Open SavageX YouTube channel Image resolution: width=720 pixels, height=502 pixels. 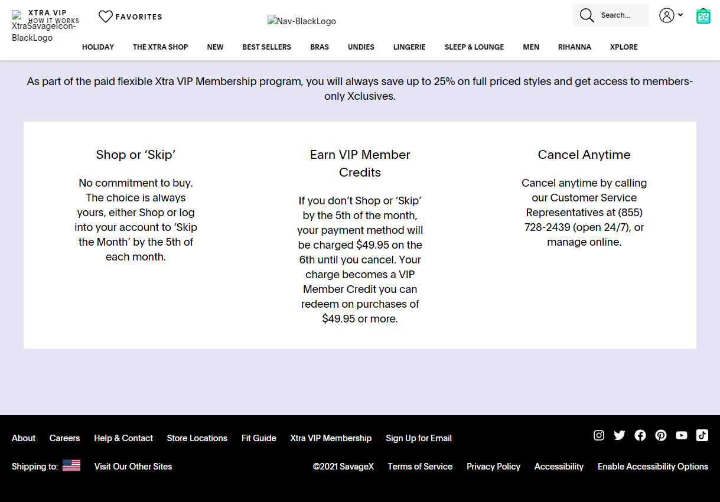(x=682, y=435)
